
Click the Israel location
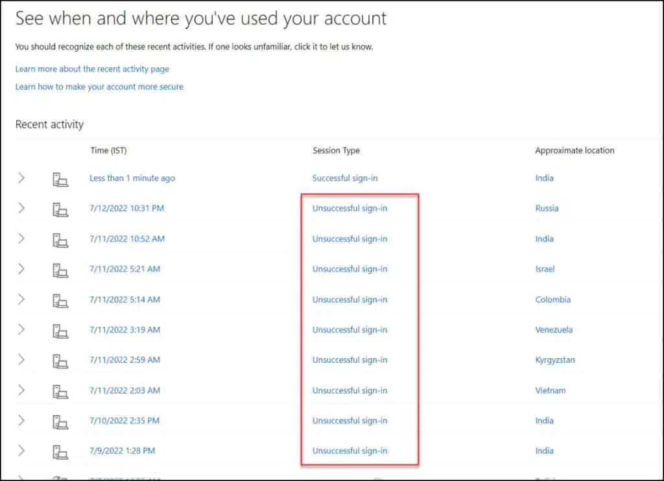[x=545, y=269]
